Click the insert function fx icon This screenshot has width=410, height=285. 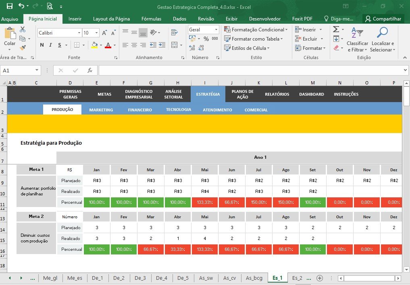(x=89, y=70)
